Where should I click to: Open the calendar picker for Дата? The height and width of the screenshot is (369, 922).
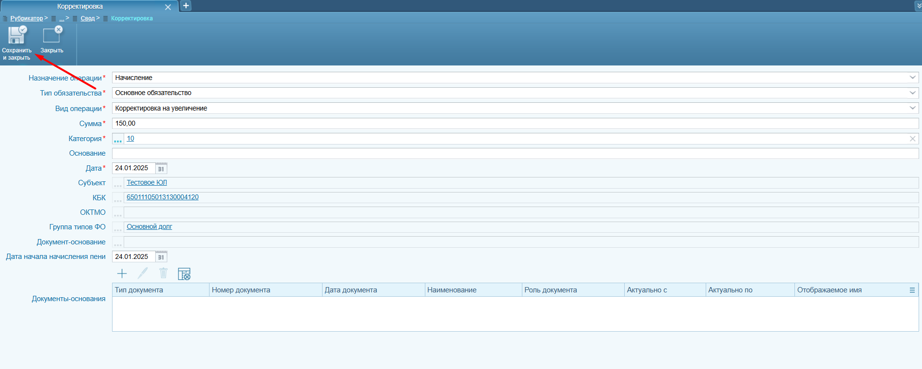click(x=161, y=168)
